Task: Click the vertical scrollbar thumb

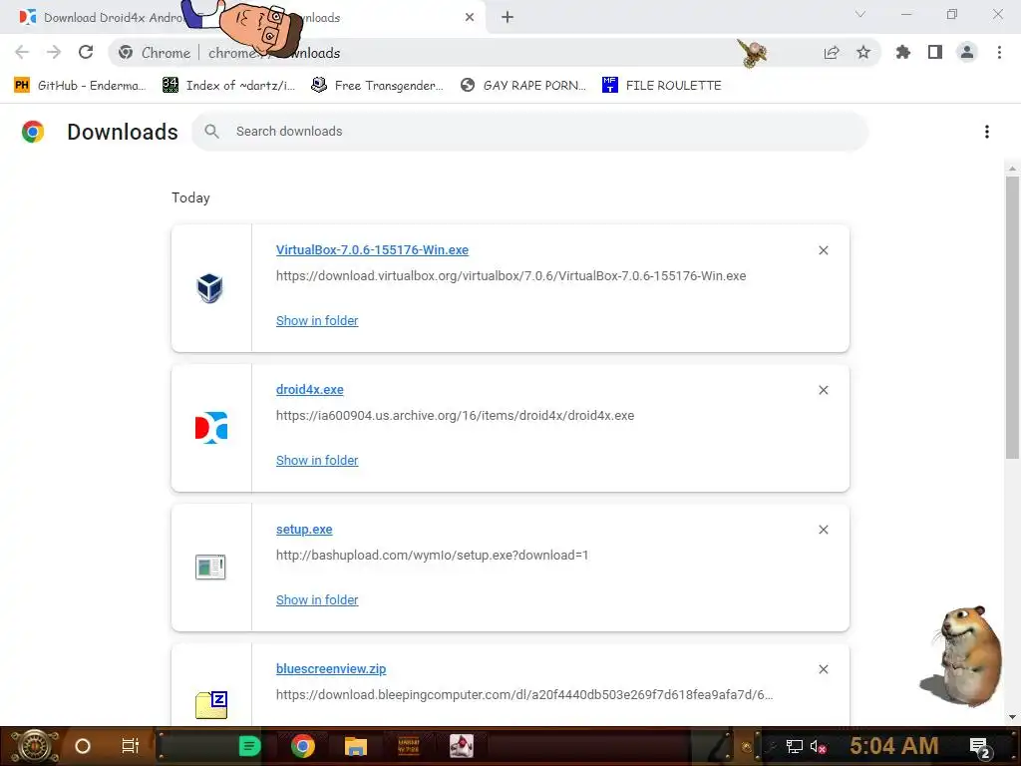Action: click(1012, 318)
